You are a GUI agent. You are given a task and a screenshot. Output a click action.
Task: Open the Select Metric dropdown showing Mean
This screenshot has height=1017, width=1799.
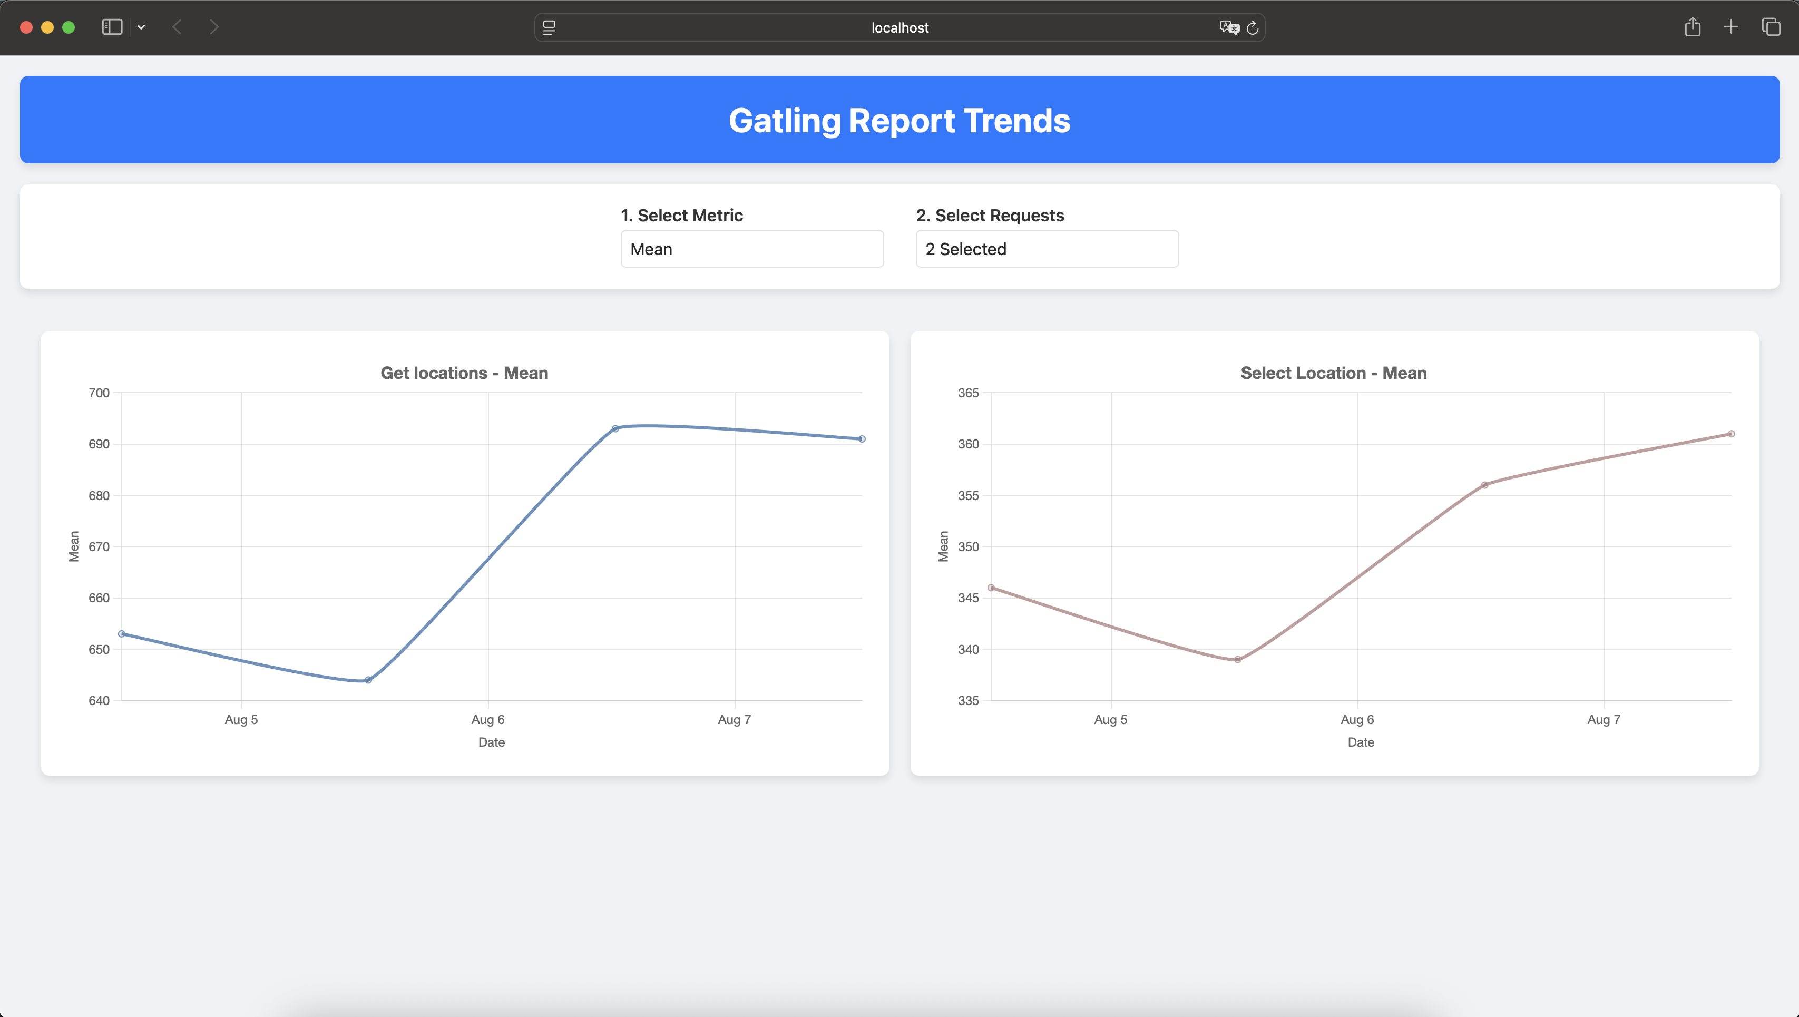point(751,249)
